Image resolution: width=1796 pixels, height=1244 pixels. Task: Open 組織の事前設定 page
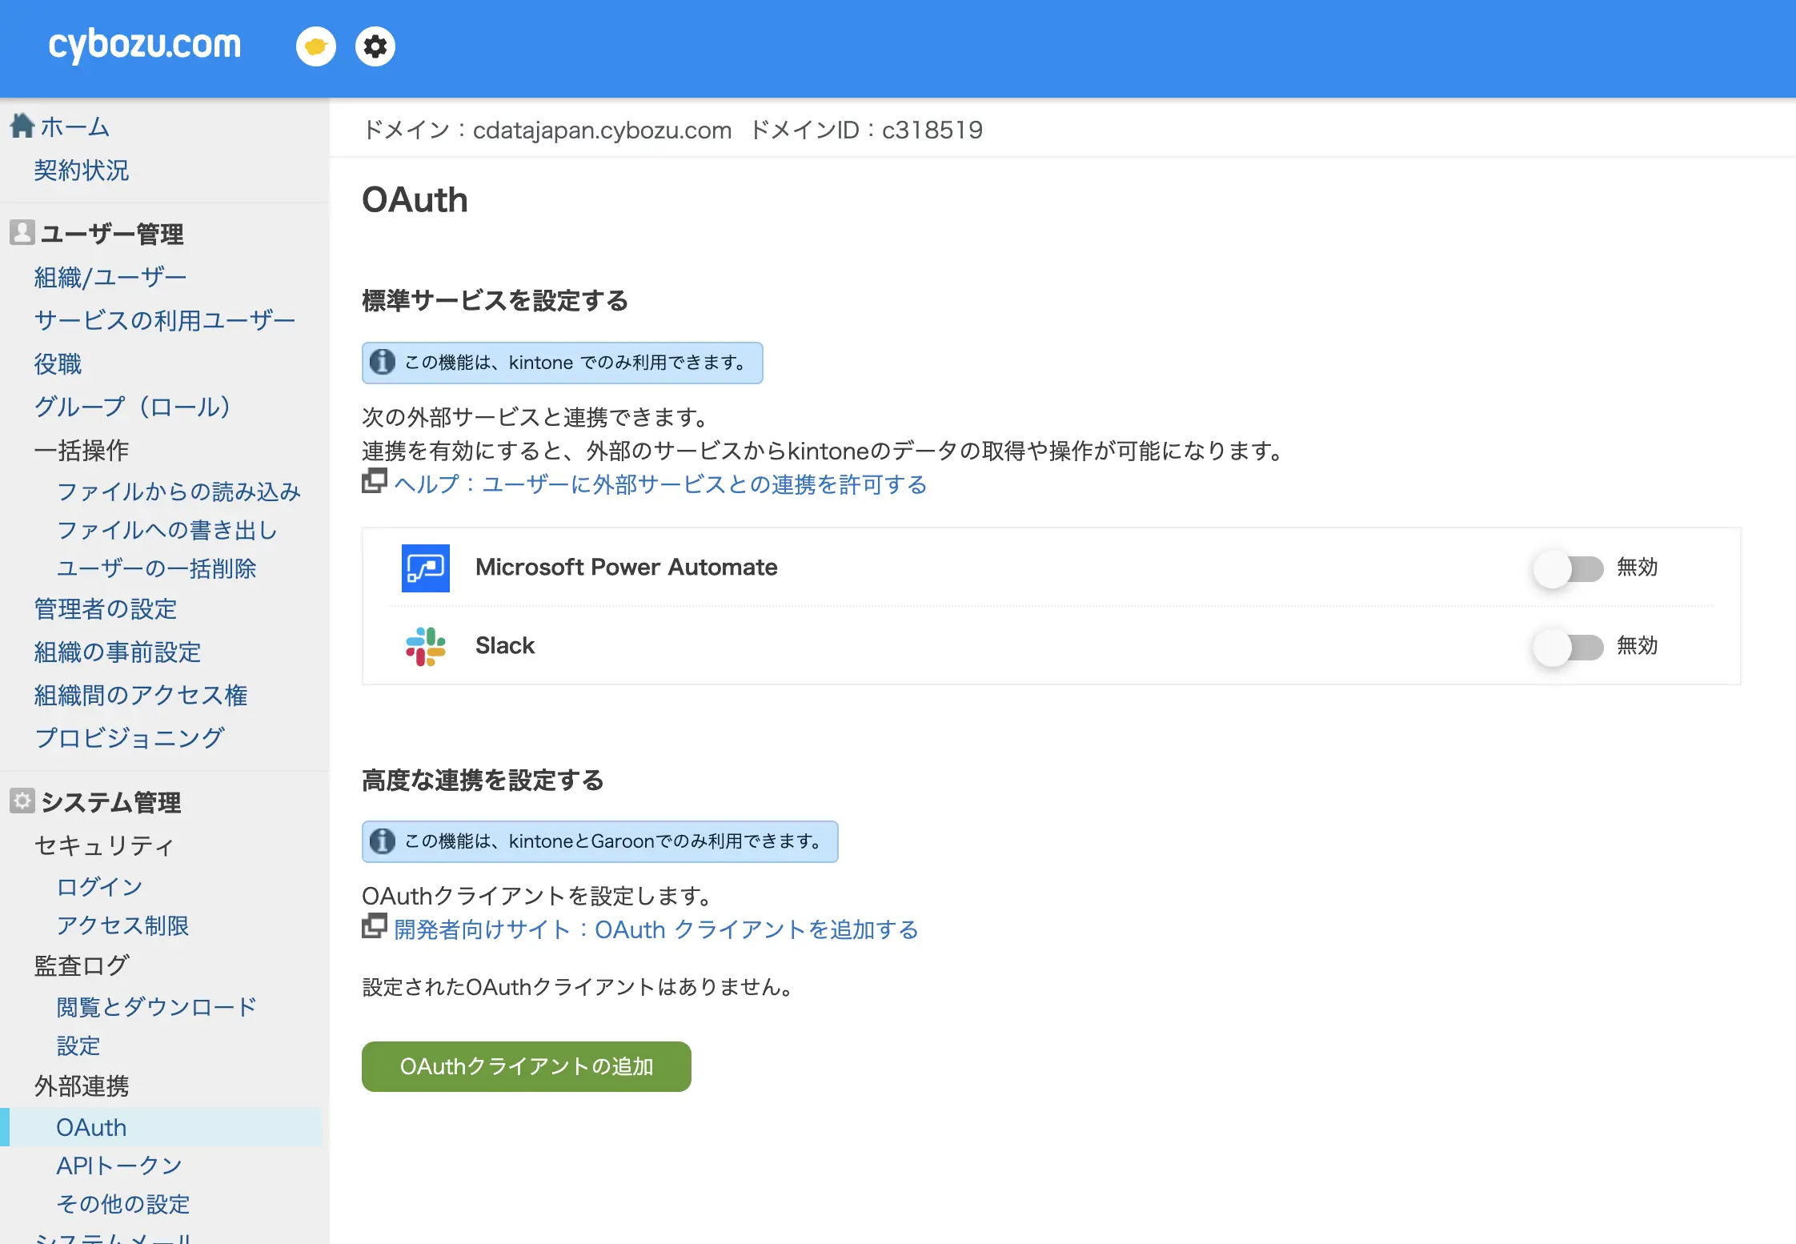118,652
